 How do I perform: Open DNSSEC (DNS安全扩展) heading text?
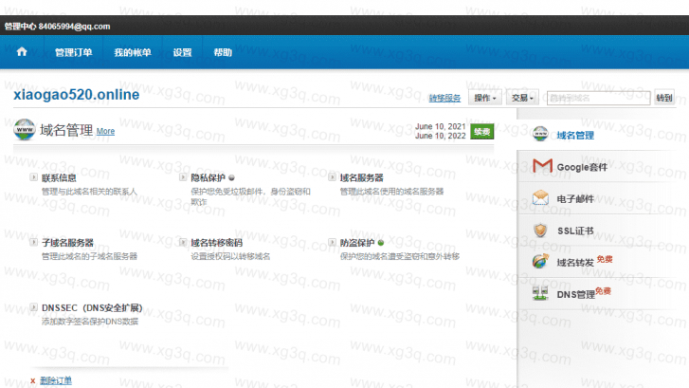point(92,307)
